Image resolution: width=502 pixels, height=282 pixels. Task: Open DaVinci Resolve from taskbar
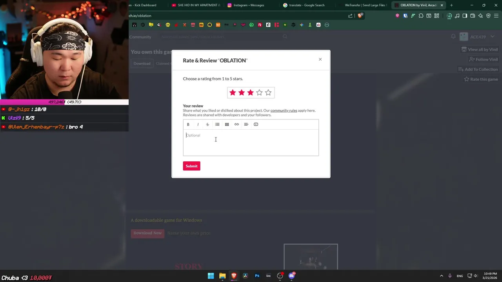pos(246,276)
